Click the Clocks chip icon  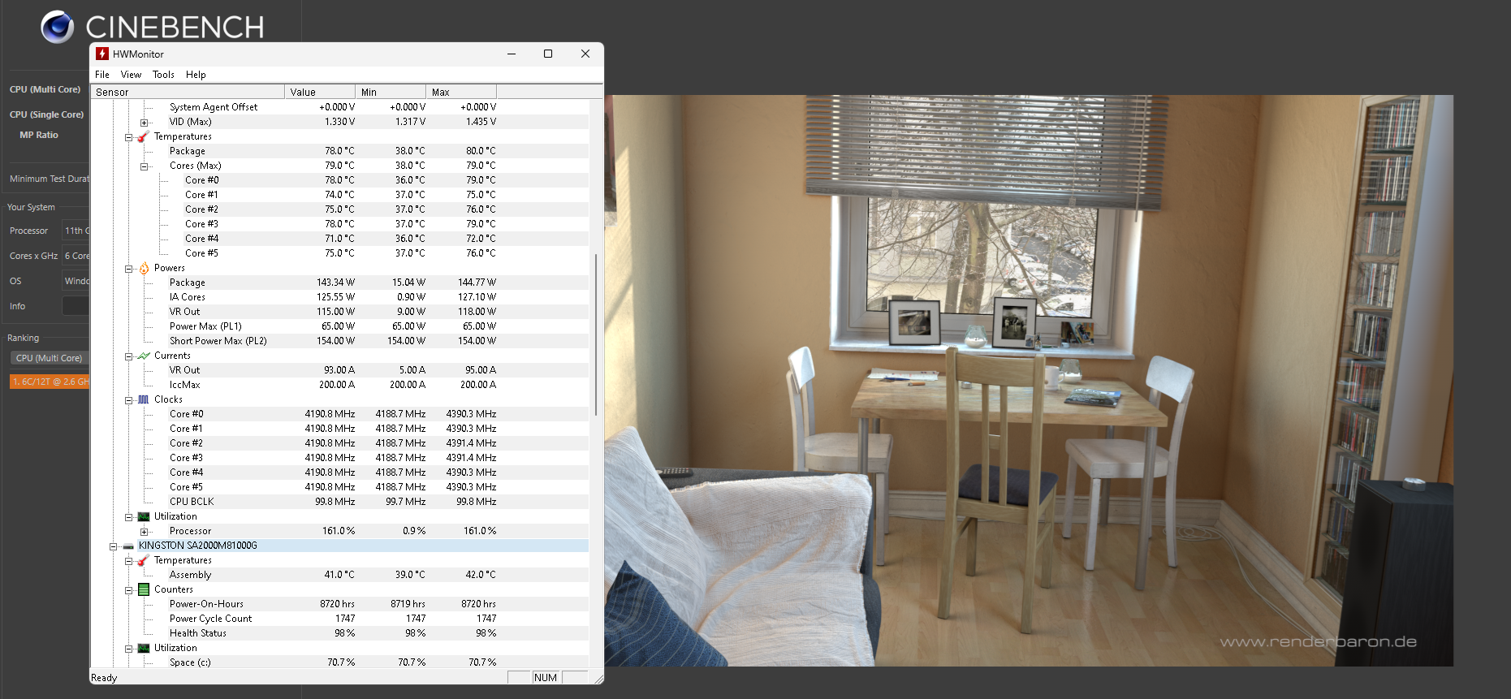click(144, 399)
